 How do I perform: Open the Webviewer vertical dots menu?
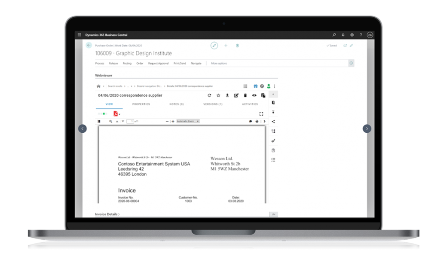[x=274, y=86]
